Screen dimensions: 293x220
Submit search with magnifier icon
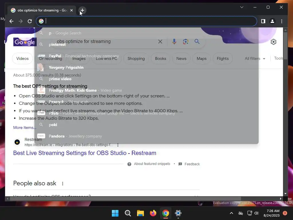197,42
